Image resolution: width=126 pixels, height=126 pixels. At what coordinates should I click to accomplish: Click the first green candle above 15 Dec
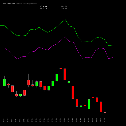4,82
